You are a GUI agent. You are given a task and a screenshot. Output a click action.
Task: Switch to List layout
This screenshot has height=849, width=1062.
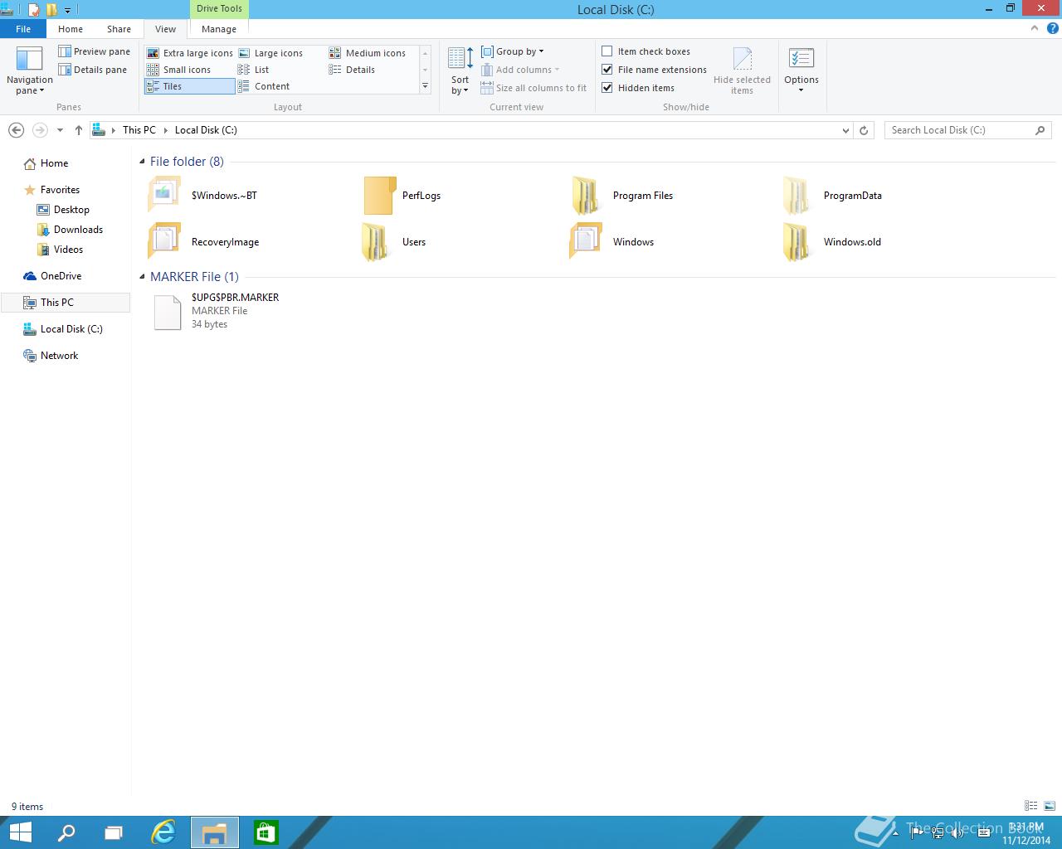(254, 70)
